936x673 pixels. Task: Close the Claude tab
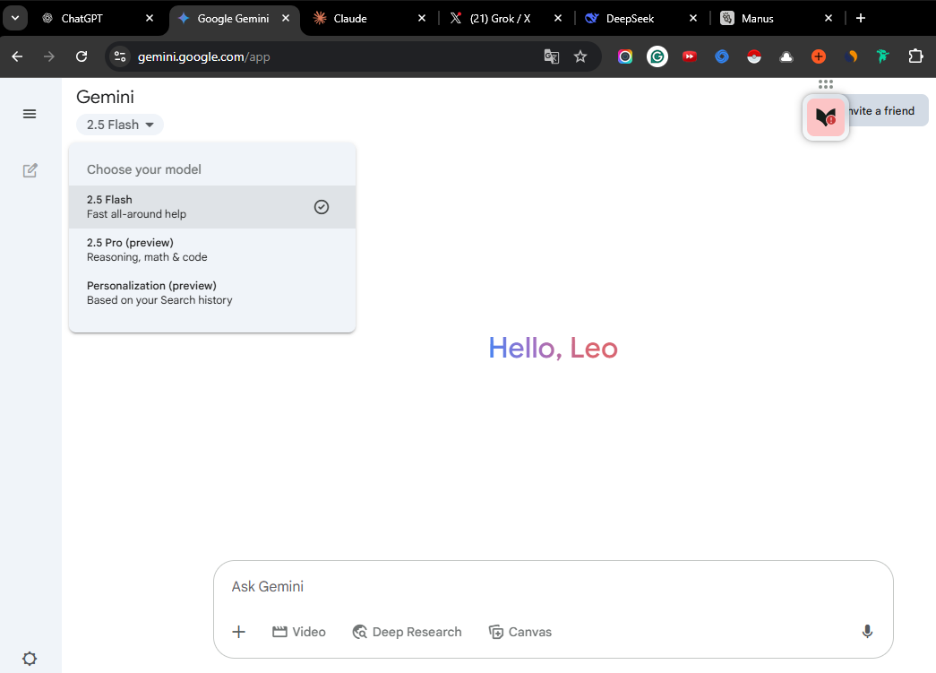tap(422, 19)
